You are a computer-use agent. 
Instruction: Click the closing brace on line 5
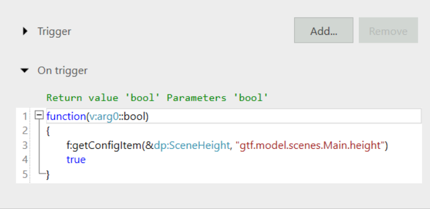(48, 174)
